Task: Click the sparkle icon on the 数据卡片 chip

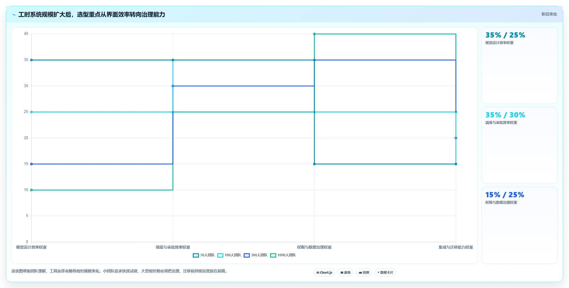Action: [x=379, y=273]
